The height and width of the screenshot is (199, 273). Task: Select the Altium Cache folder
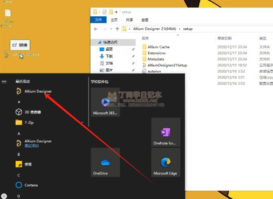(158, 47)
